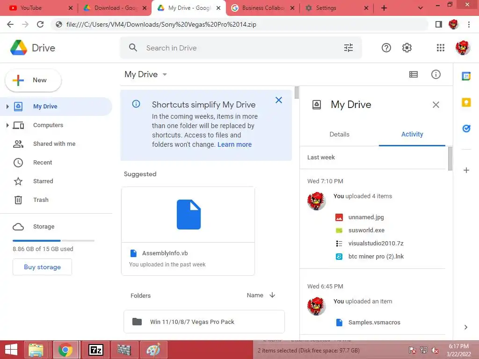This screenshot has width=479, height=359.
Task: Click AssemblyInfo.vb file name
Action: pos(165,253)
